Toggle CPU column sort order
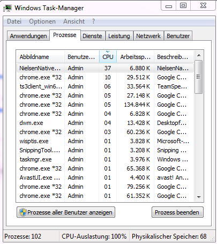Viewport: 217px width, 244px height. point(108,57)
